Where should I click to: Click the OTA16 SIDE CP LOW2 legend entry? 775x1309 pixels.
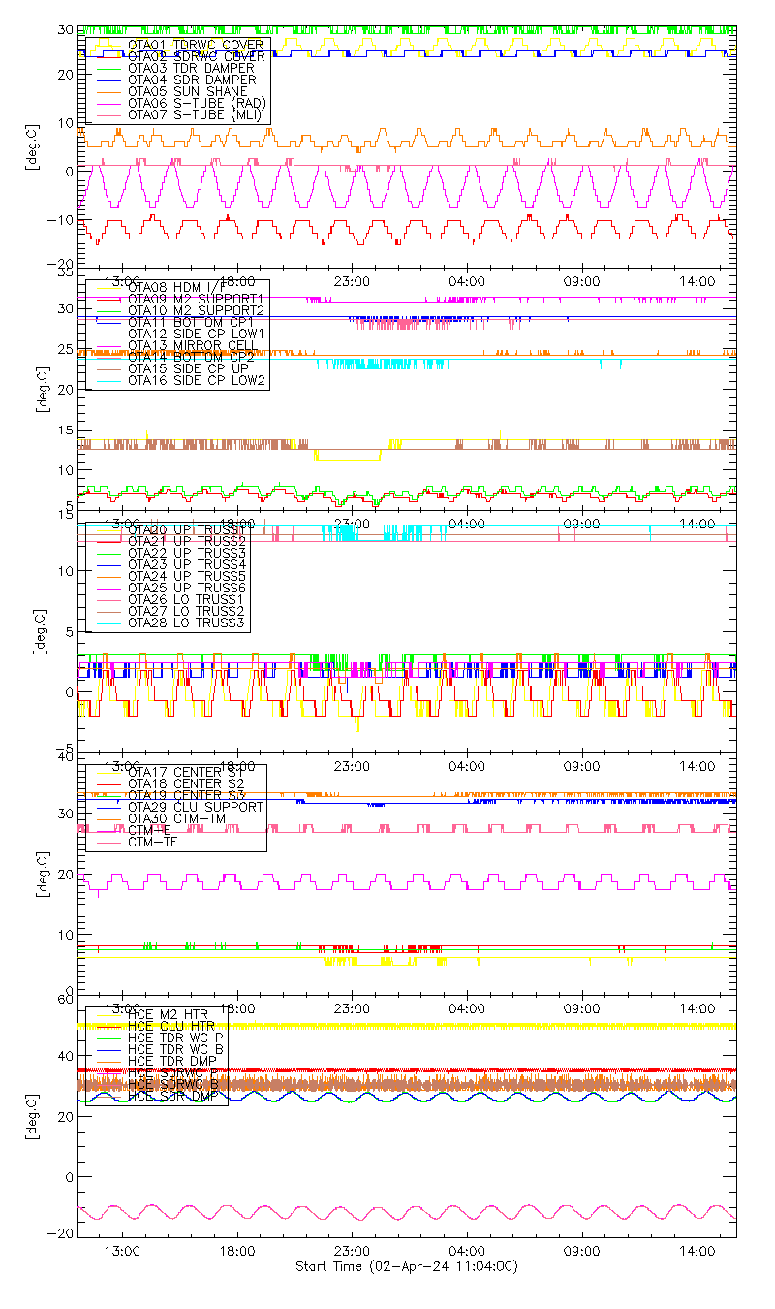point(197,380)
